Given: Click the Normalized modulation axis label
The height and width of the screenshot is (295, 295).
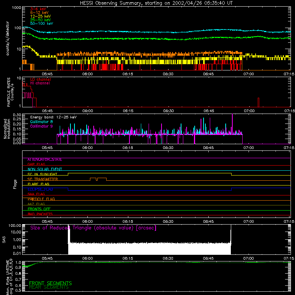Looking at the screenshot, I should (7, 129).
